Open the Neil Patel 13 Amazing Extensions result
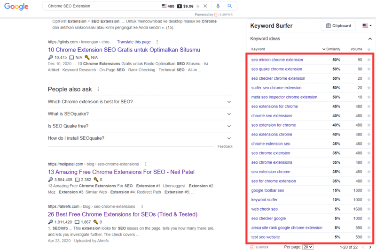 click(121, 172)
